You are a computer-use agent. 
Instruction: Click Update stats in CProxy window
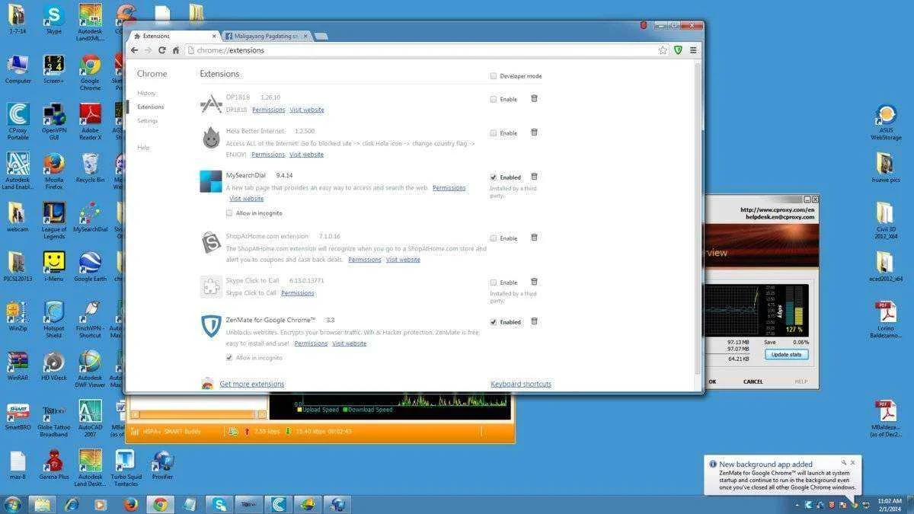[x=786, y=355]
